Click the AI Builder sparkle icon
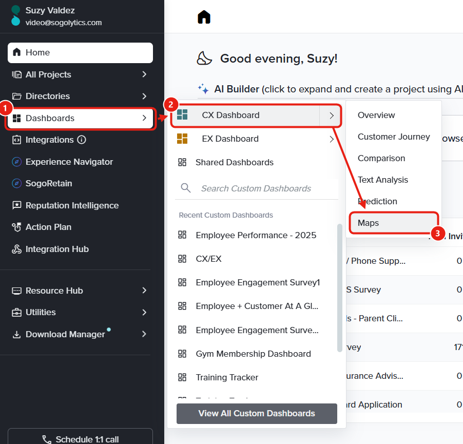This screenshot has height=444, width=463. click(x=203, y=89)
